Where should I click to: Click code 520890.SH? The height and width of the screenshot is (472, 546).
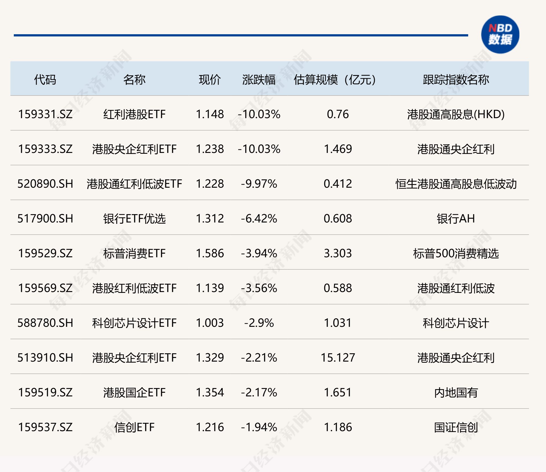click(x=45, y=184)
